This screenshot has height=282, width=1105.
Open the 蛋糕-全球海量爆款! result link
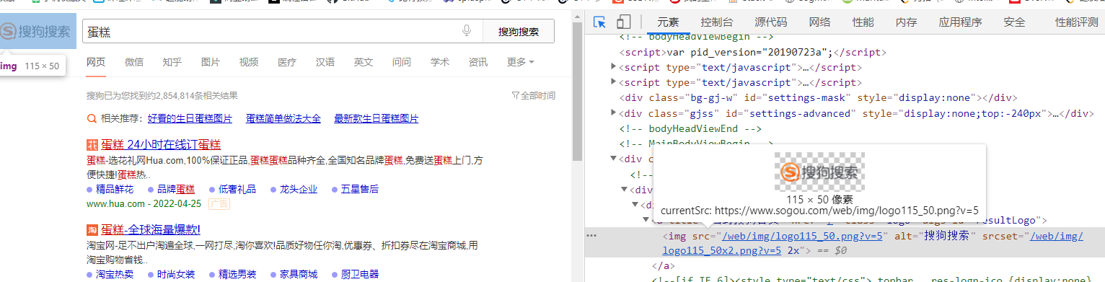151,230
